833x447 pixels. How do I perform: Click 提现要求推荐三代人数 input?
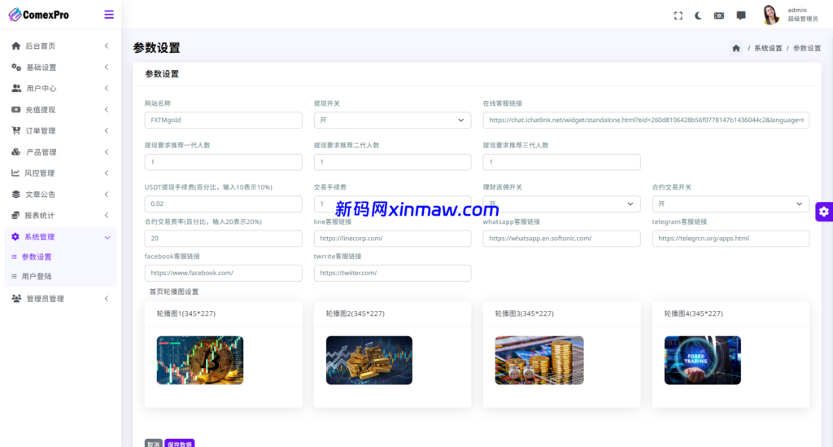561,162
